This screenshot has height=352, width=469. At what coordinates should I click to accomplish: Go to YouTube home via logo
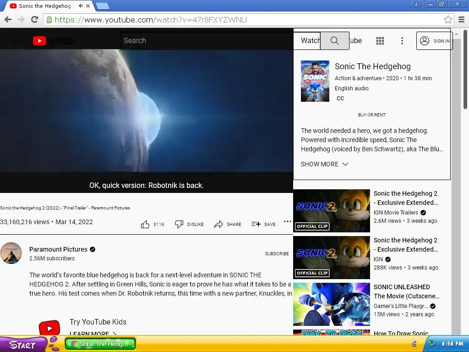[x=54, y=41]
